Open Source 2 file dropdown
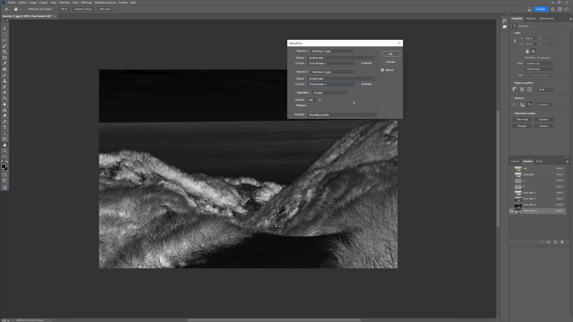The width and height of the screenshot is (573, 322). click(333, 72)
